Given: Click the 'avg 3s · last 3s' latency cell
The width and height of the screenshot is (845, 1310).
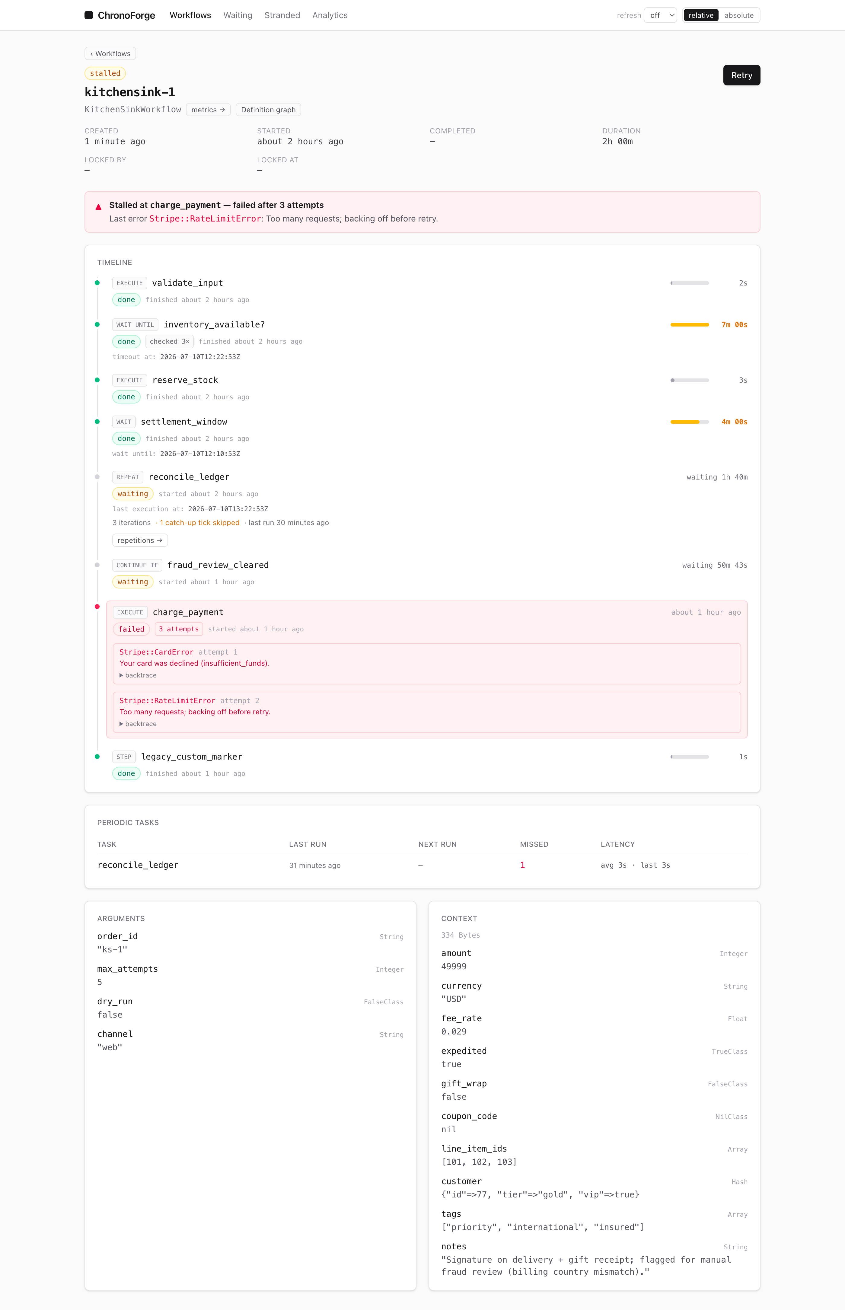Looking at the screenshot, I should tap(635, 865).
